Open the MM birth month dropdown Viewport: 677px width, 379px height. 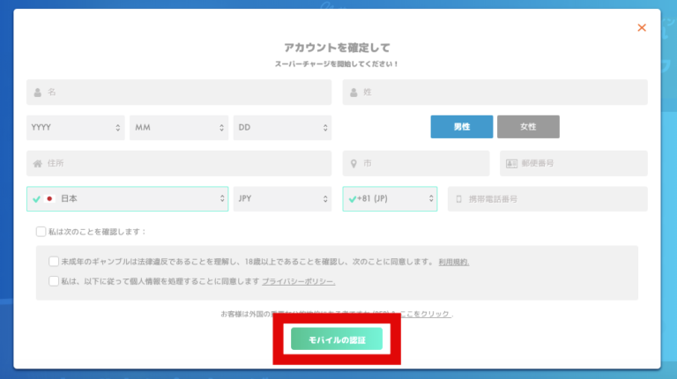click(179, 128)
